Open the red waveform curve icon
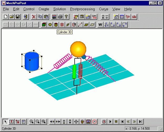Viewport: 164px width, 132px height. [x=128, y=17]
